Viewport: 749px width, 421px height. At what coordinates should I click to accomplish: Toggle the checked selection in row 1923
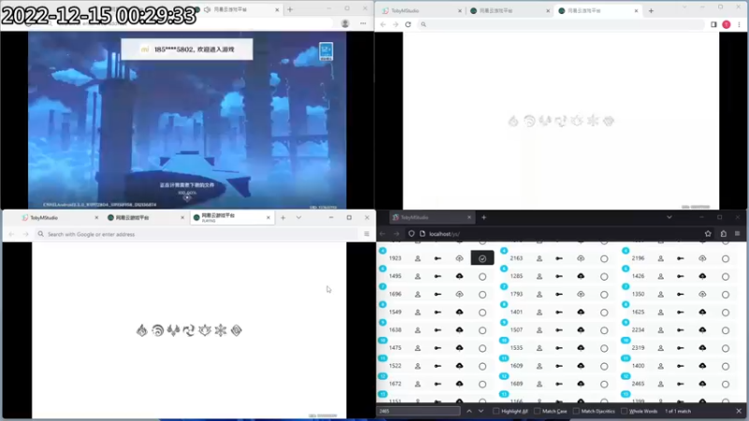tap(482, 258)
